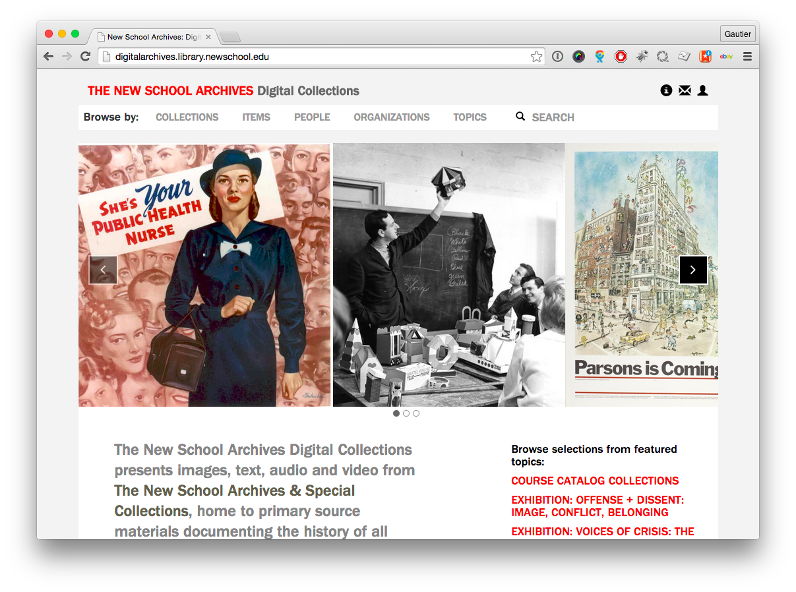Click the page info icon in the address bar
Screen dimensions: 796x592
106,57
